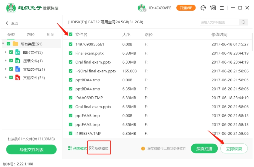
Task: Expand the document files (21) tree node
Action: tap(5, 69)
